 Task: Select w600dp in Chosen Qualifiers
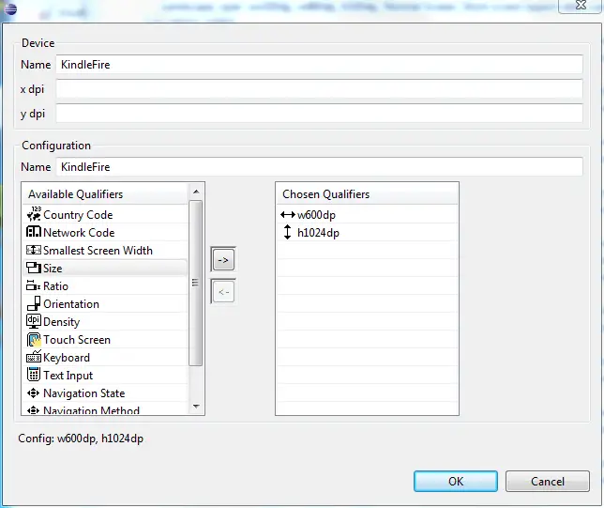[367, 214]
